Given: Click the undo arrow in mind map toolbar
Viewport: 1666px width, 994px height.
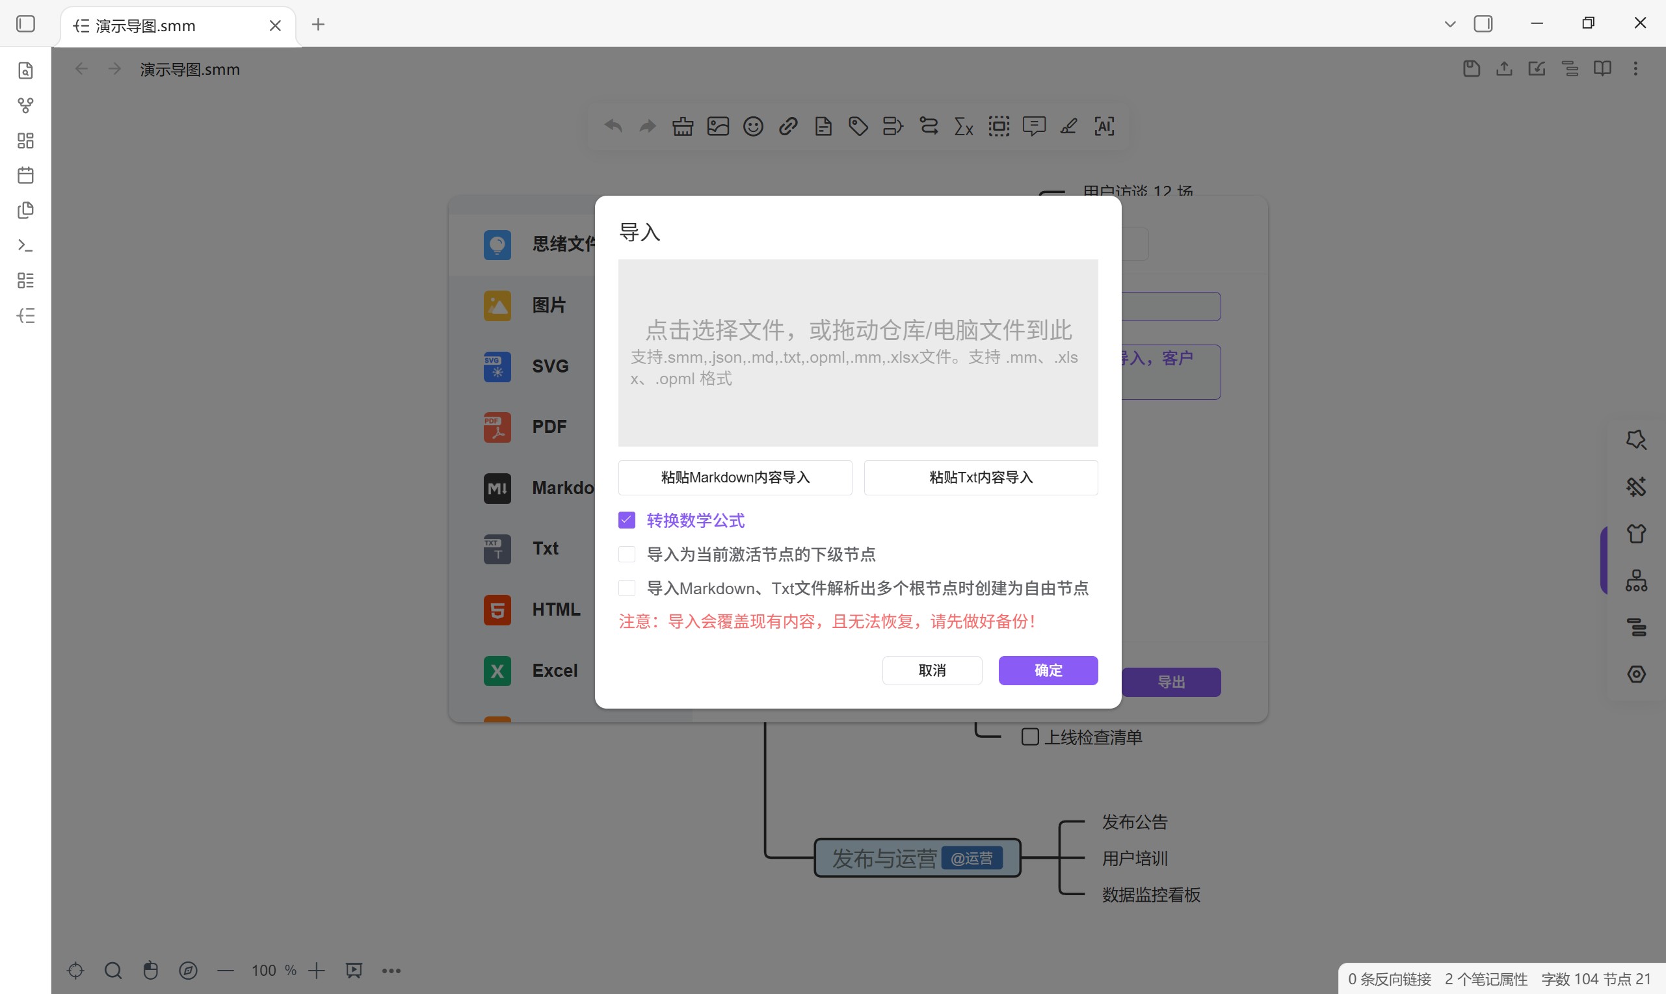Looking at the screenshot, I should point(613,126).
